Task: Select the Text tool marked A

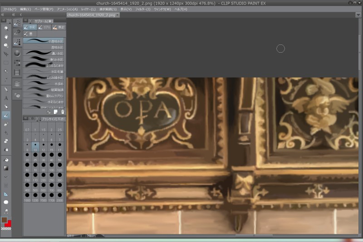Action: pos(6,98)
